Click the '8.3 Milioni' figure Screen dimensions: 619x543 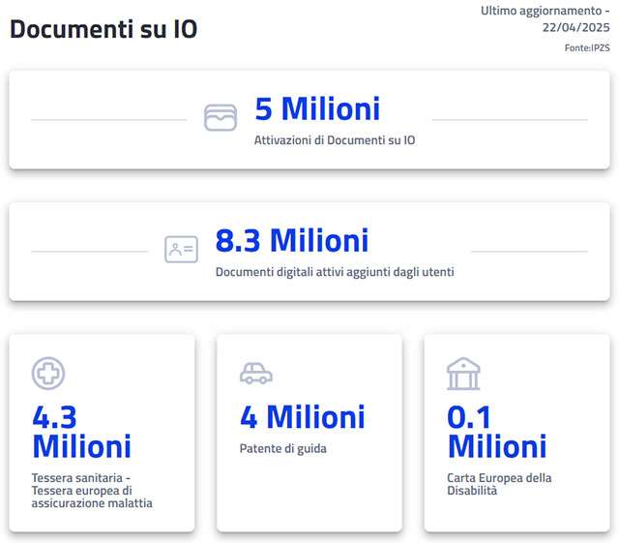[x=292, y=240]
